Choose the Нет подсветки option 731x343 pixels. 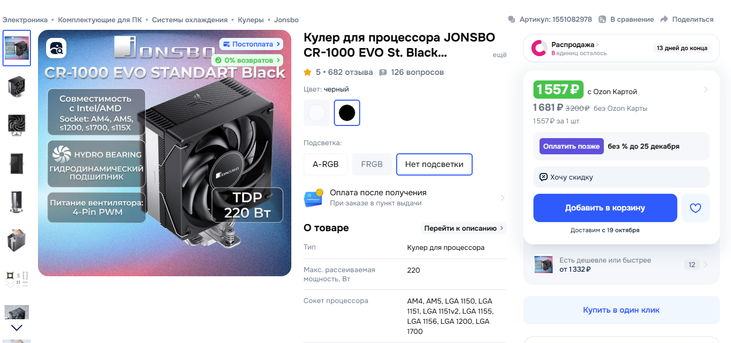(434, 164)
